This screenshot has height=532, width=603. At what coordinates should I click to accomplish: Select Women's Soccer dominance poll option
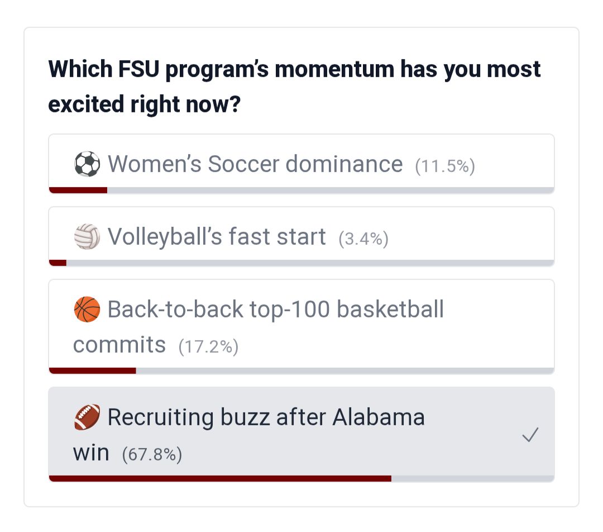pyautogui.click(x=301, y=164)
